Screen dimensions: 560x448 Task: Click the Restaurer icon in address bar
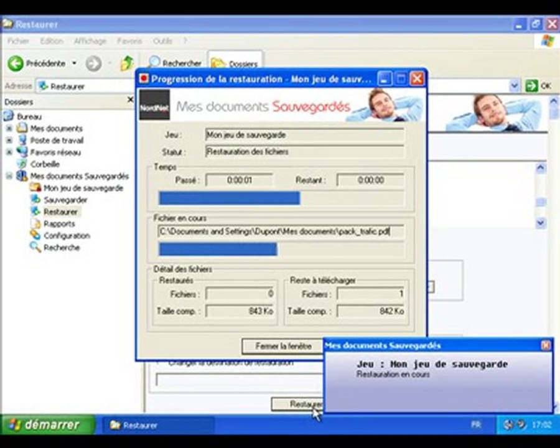tap(43, 86)
